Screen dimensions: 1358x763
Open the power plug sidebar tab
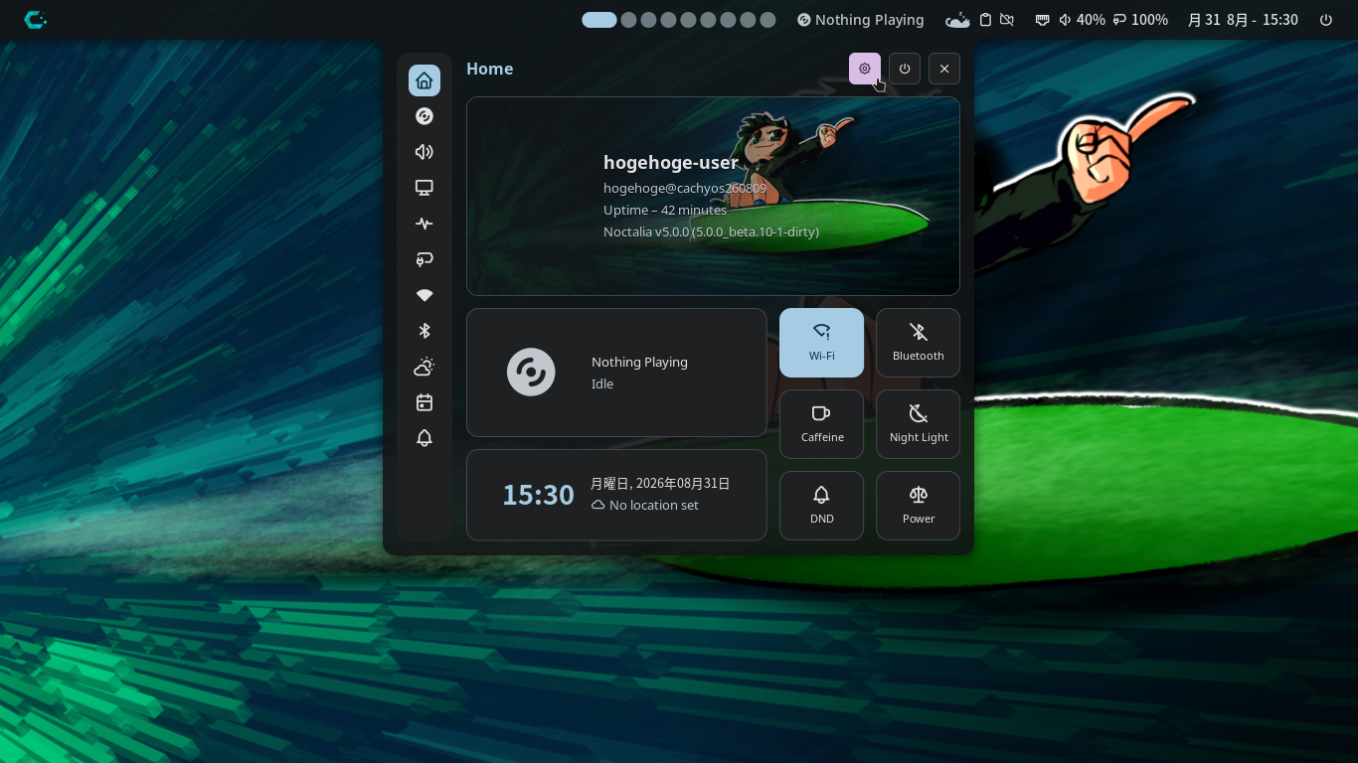coord(424,259)
